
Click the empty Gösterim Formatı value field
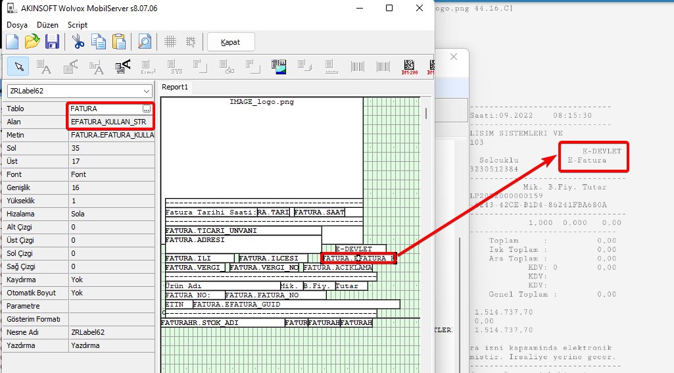point(112,319)
